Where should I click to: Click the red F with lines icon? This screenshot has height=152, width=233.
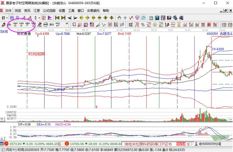(191, 25)
